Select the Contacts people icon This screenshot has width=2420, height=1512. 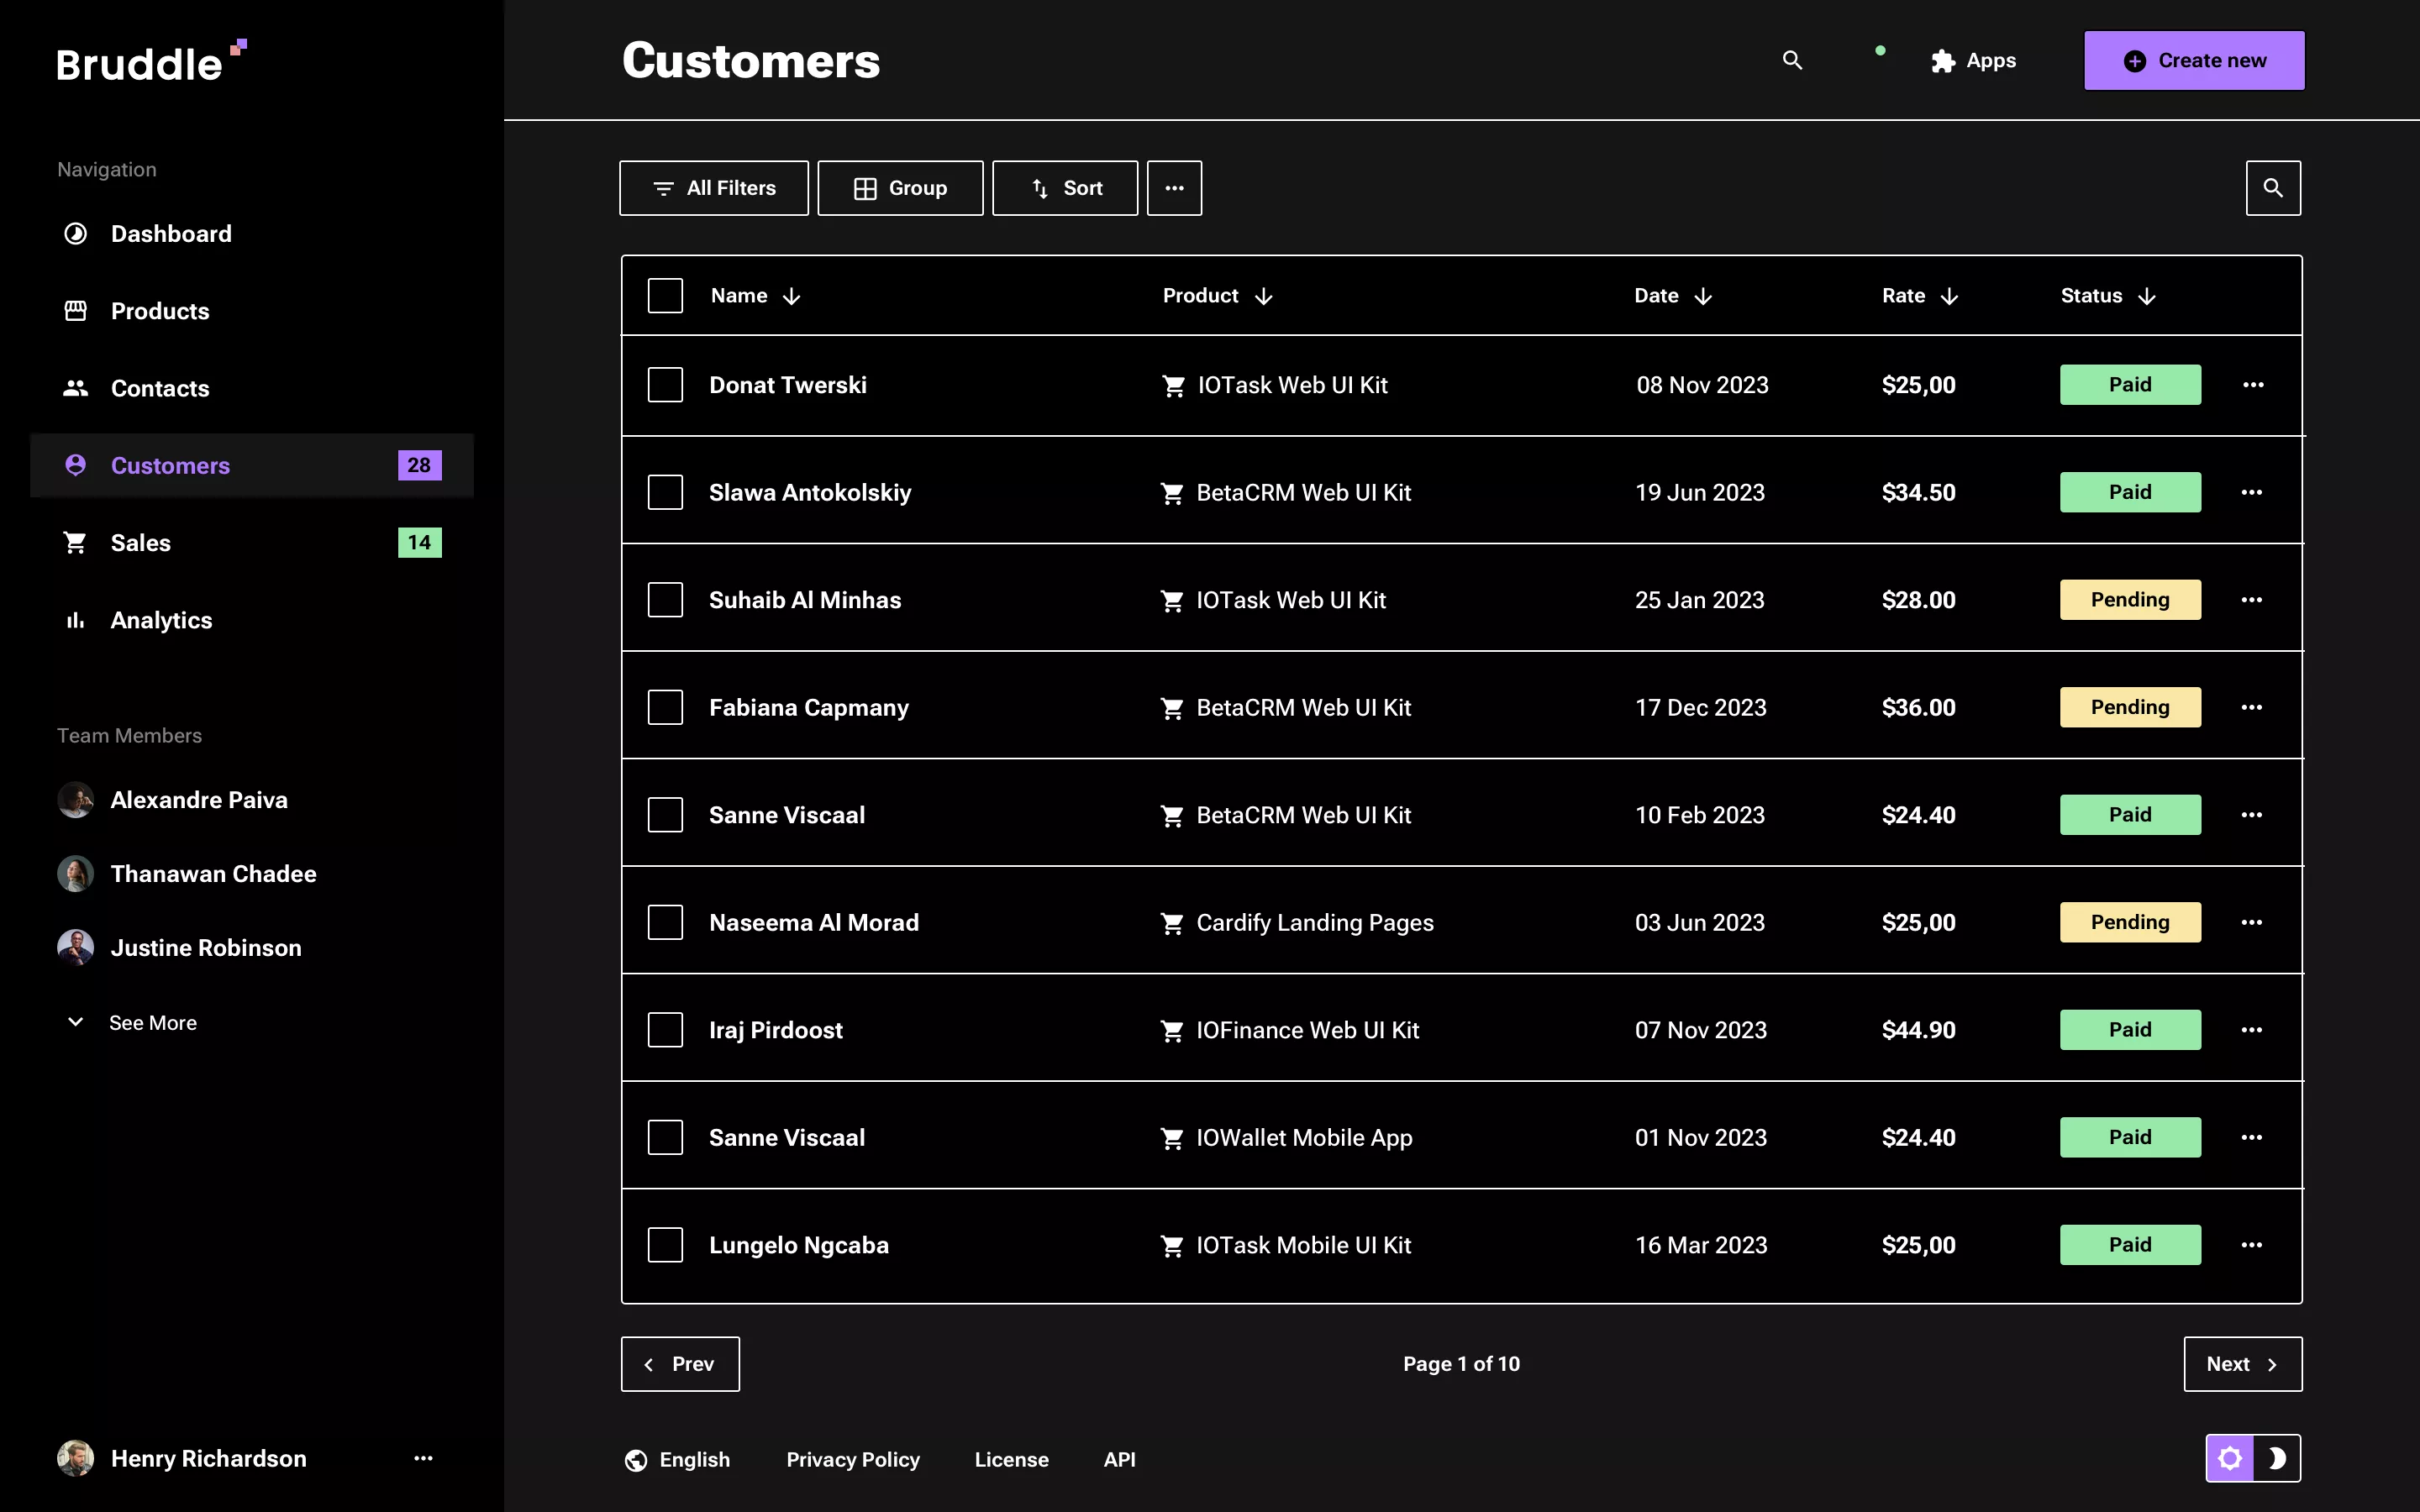pos(75,388)
